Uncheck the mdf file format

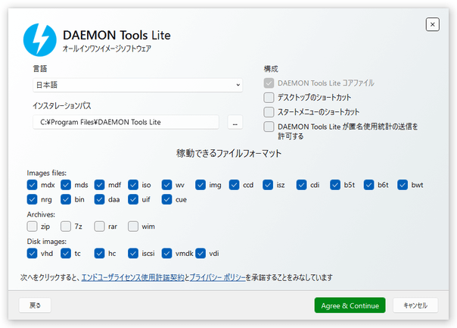pyautogui.click(x=99, y=185)
